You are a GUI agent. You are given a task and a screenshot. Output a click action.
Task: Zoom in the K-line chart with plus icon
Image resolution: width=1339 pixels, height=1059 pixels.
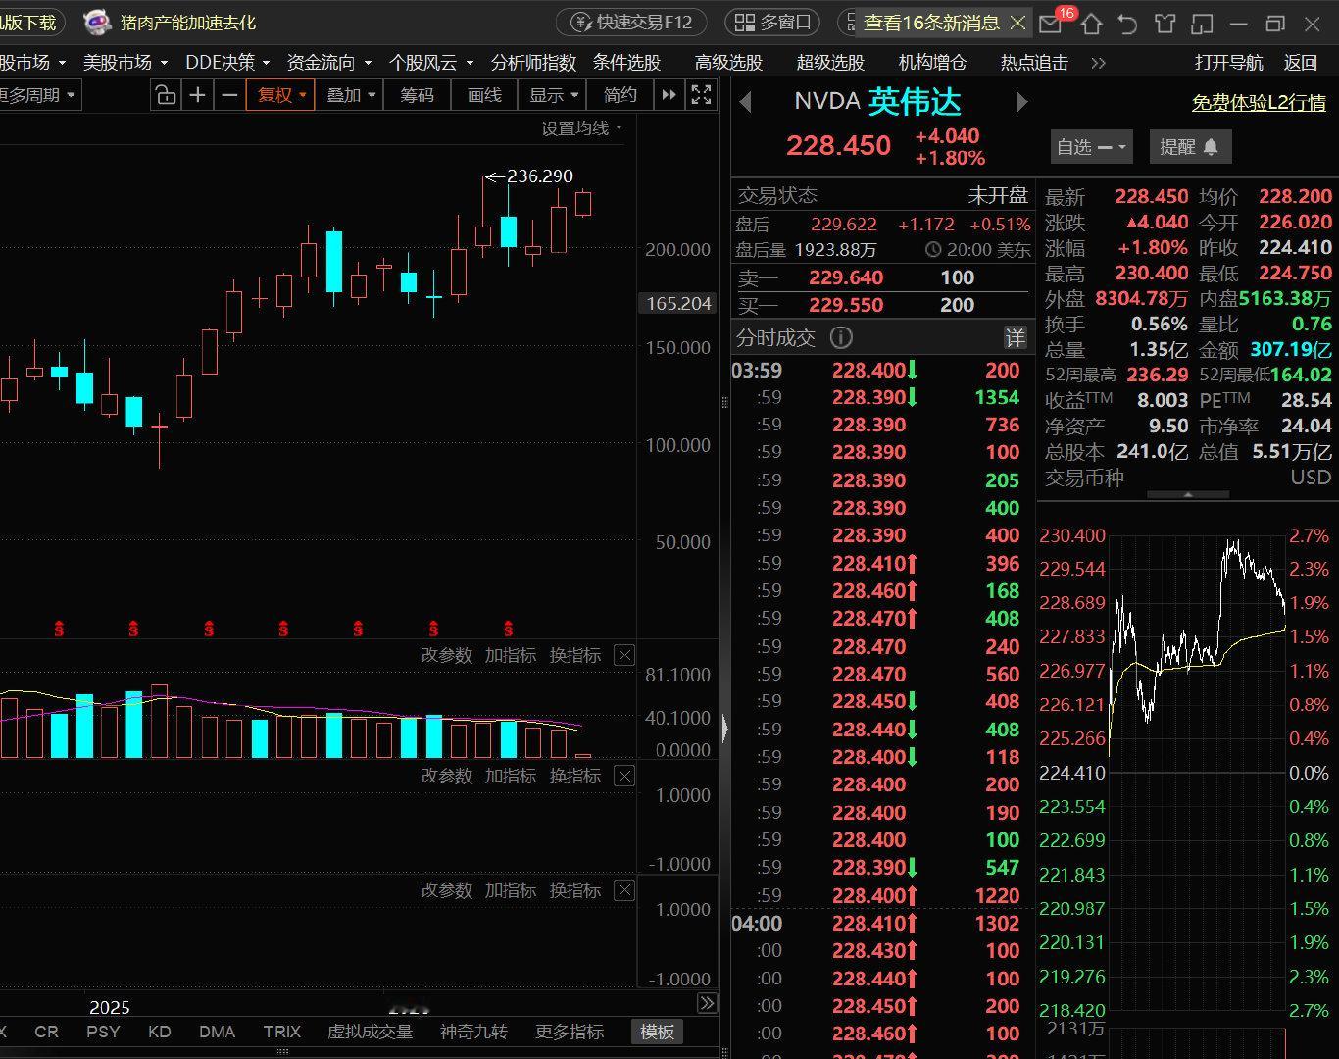[x=198, y=95]
